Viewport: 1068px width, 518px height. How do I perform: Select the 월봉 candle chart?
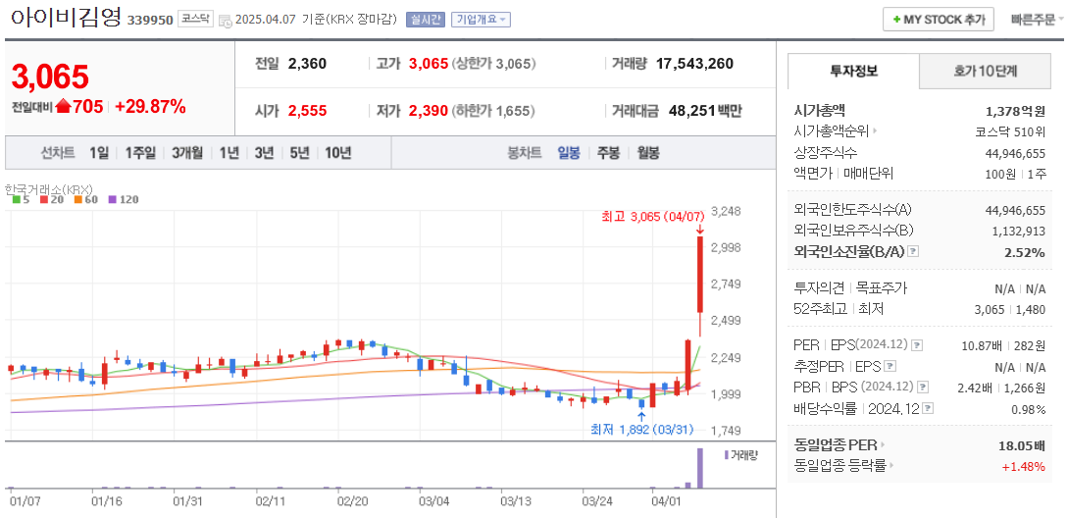pyautogui.click(x=647, y=153)
